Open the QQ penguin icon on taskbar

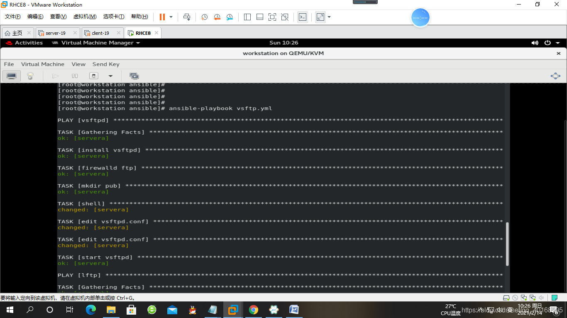pos(192,310)
